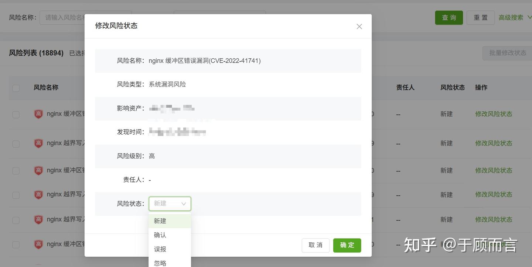Open the 风险状态 dropdown showing 新建
532x267 pixels.
pyautogui.click(x=170, y=204)
